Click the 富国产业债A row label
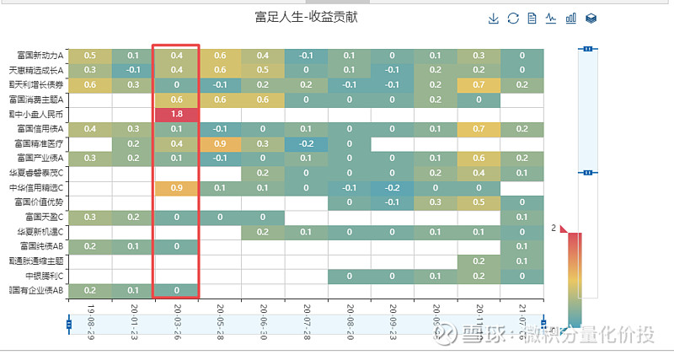674x355 pixels. click(x=40, y=159)
